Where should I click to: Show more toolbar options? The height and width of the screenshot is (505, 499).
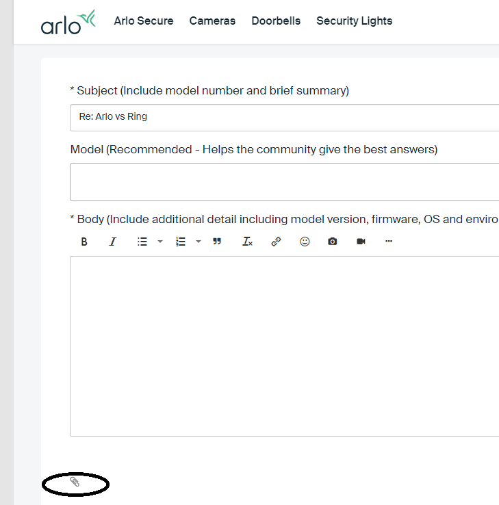pyautogui.click(x=389, y=242)
